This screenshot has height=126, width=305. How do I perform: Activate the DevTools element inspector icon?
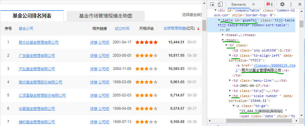(x=212, y=4)
